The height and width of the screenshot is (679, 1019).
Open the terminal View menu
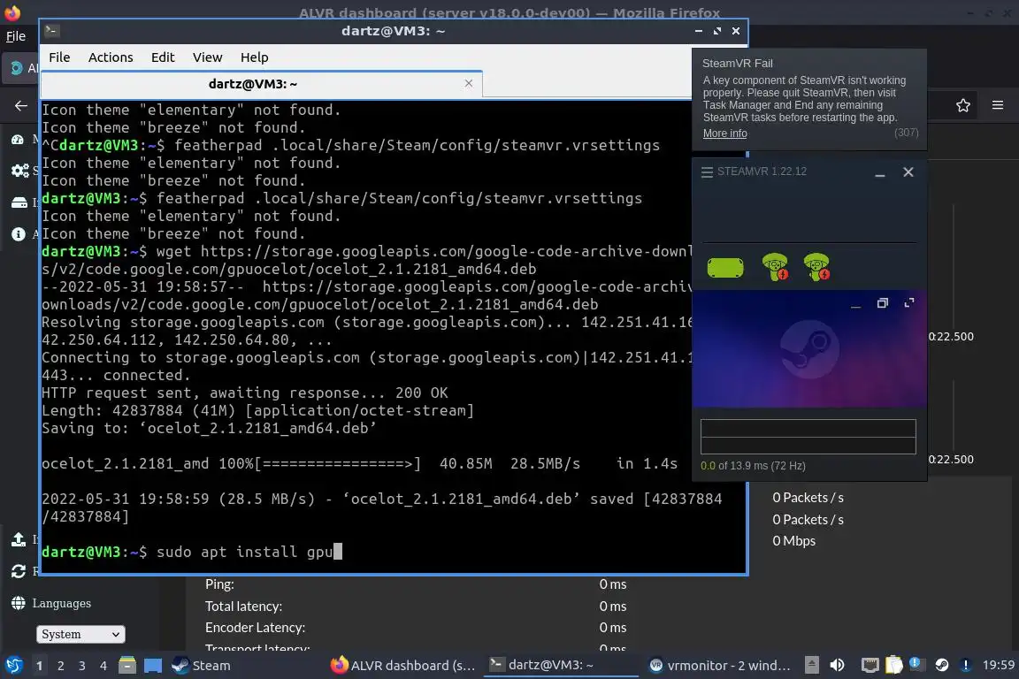(207, 57)
